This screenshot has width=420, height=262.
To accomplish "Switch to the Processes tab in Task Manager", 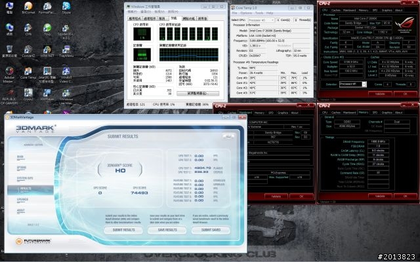I will coord(150,18).
